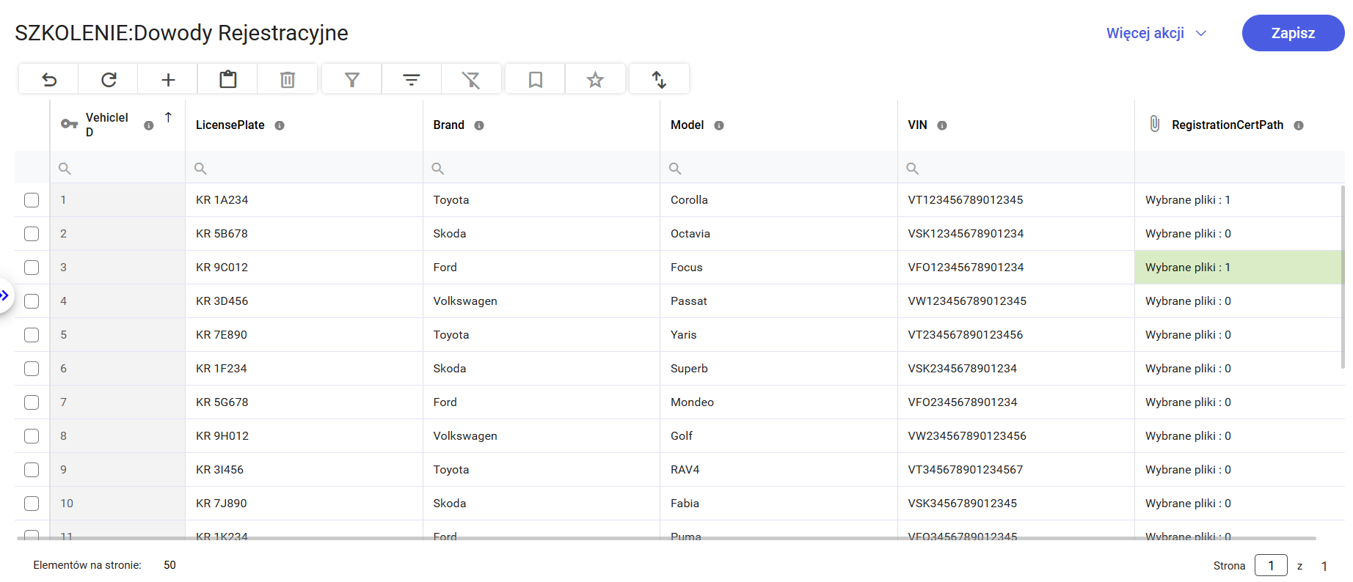The height and width of the screenshot is (582, 1353).
Task: Select checkbox for row 1 Toyota Corolla
Action: (32, 200)
